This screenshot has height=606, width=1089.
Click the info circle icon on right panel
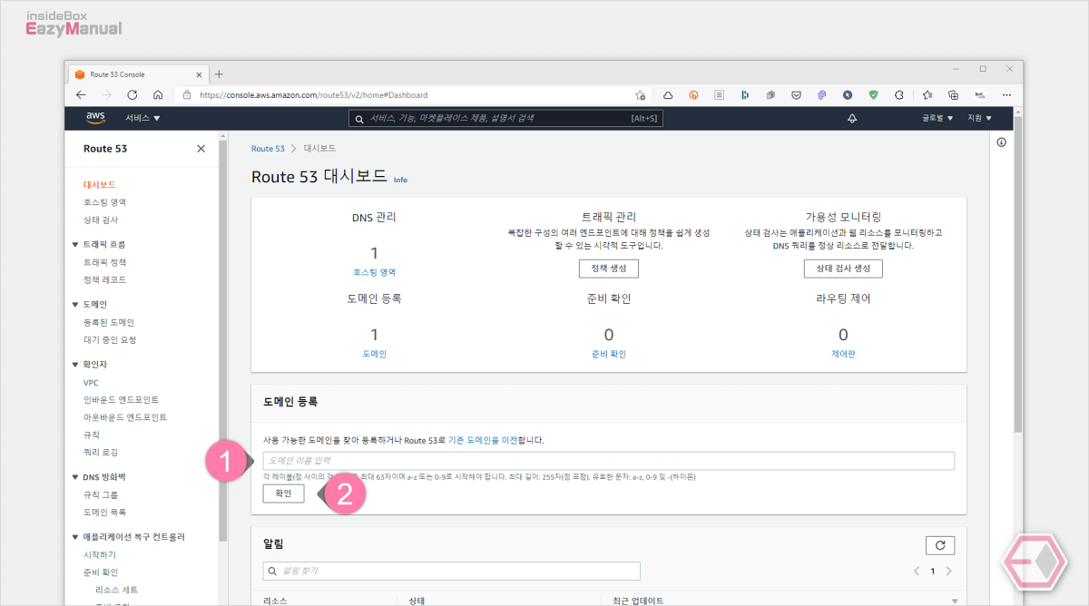pyautogui.click(x=1001, y=142)
